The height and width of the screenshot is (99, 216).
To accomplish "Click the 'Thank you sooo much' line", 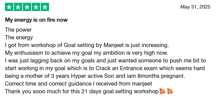I will point(89,91).
